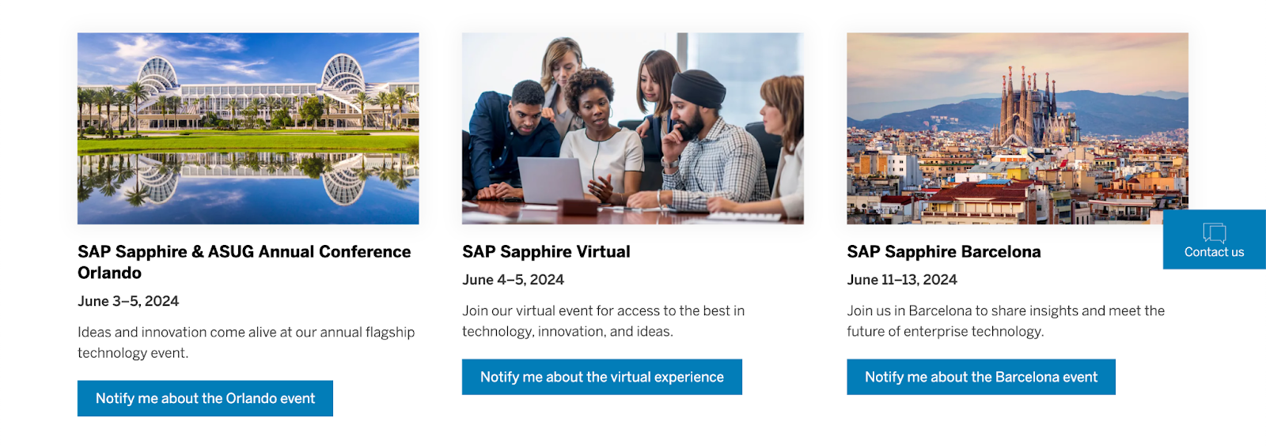This screenshot has height=448, width=1266.
Task: Click the Contact us chat bubble icon
Action: (1214, 232)
